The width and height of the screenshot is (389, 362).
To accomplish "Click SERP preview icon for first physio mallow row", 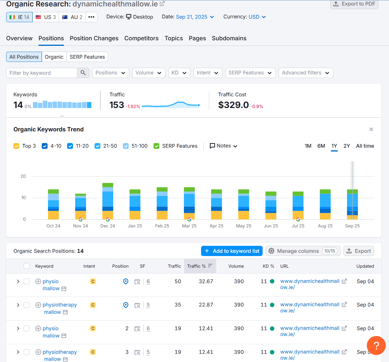I will (137, 282).
